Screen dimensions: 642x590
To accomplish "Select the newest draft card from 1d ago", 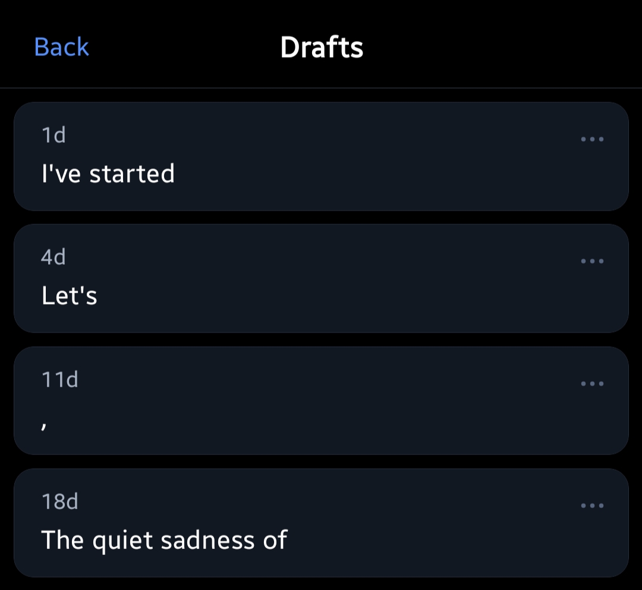I will [321, 156].
